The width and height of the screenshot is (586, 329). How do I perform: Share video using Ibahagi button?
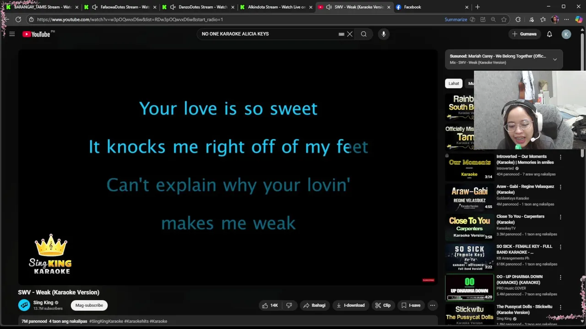[x=314, y=305]
